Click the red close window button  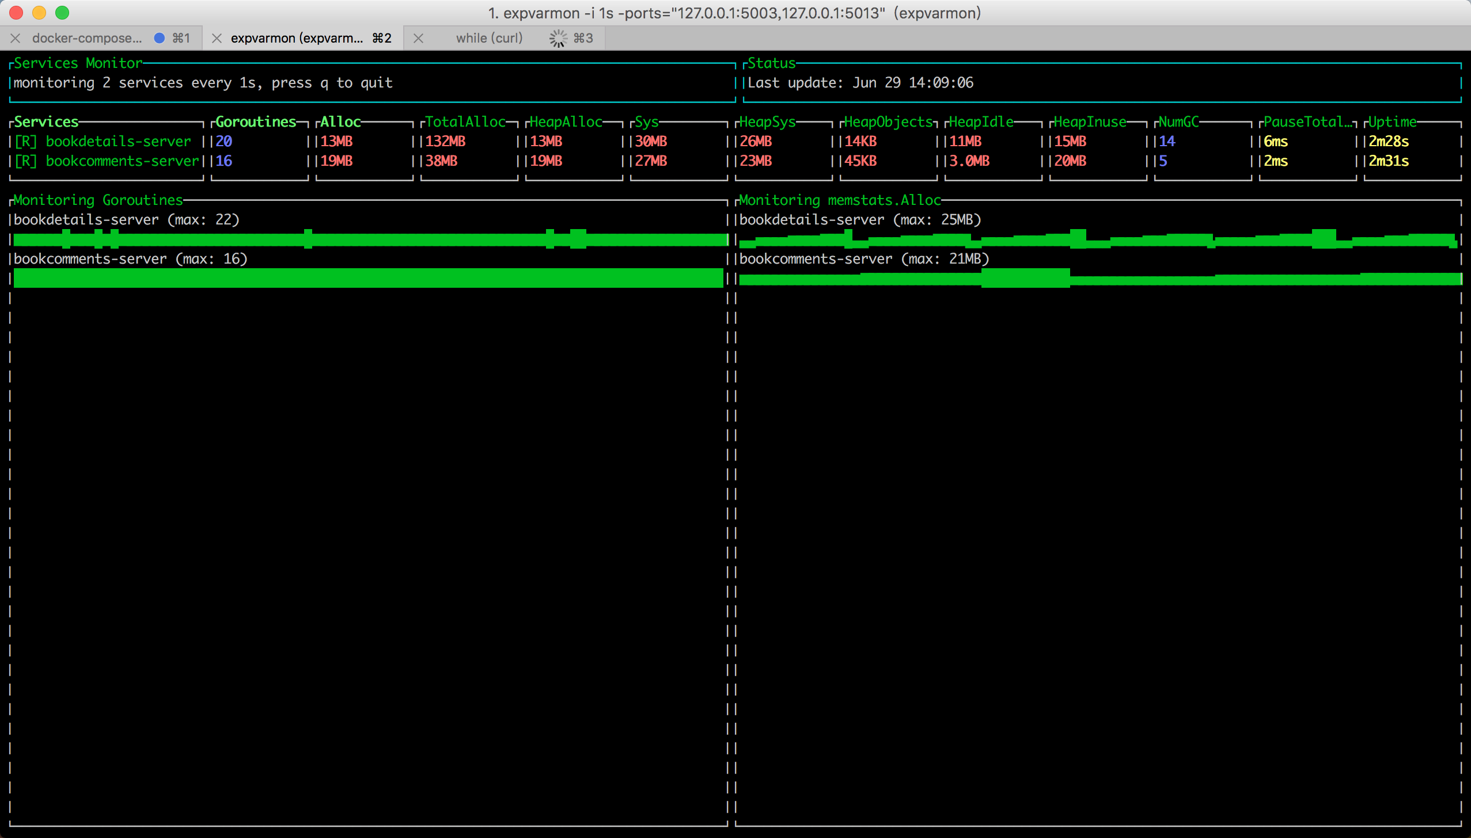(16, 13)
